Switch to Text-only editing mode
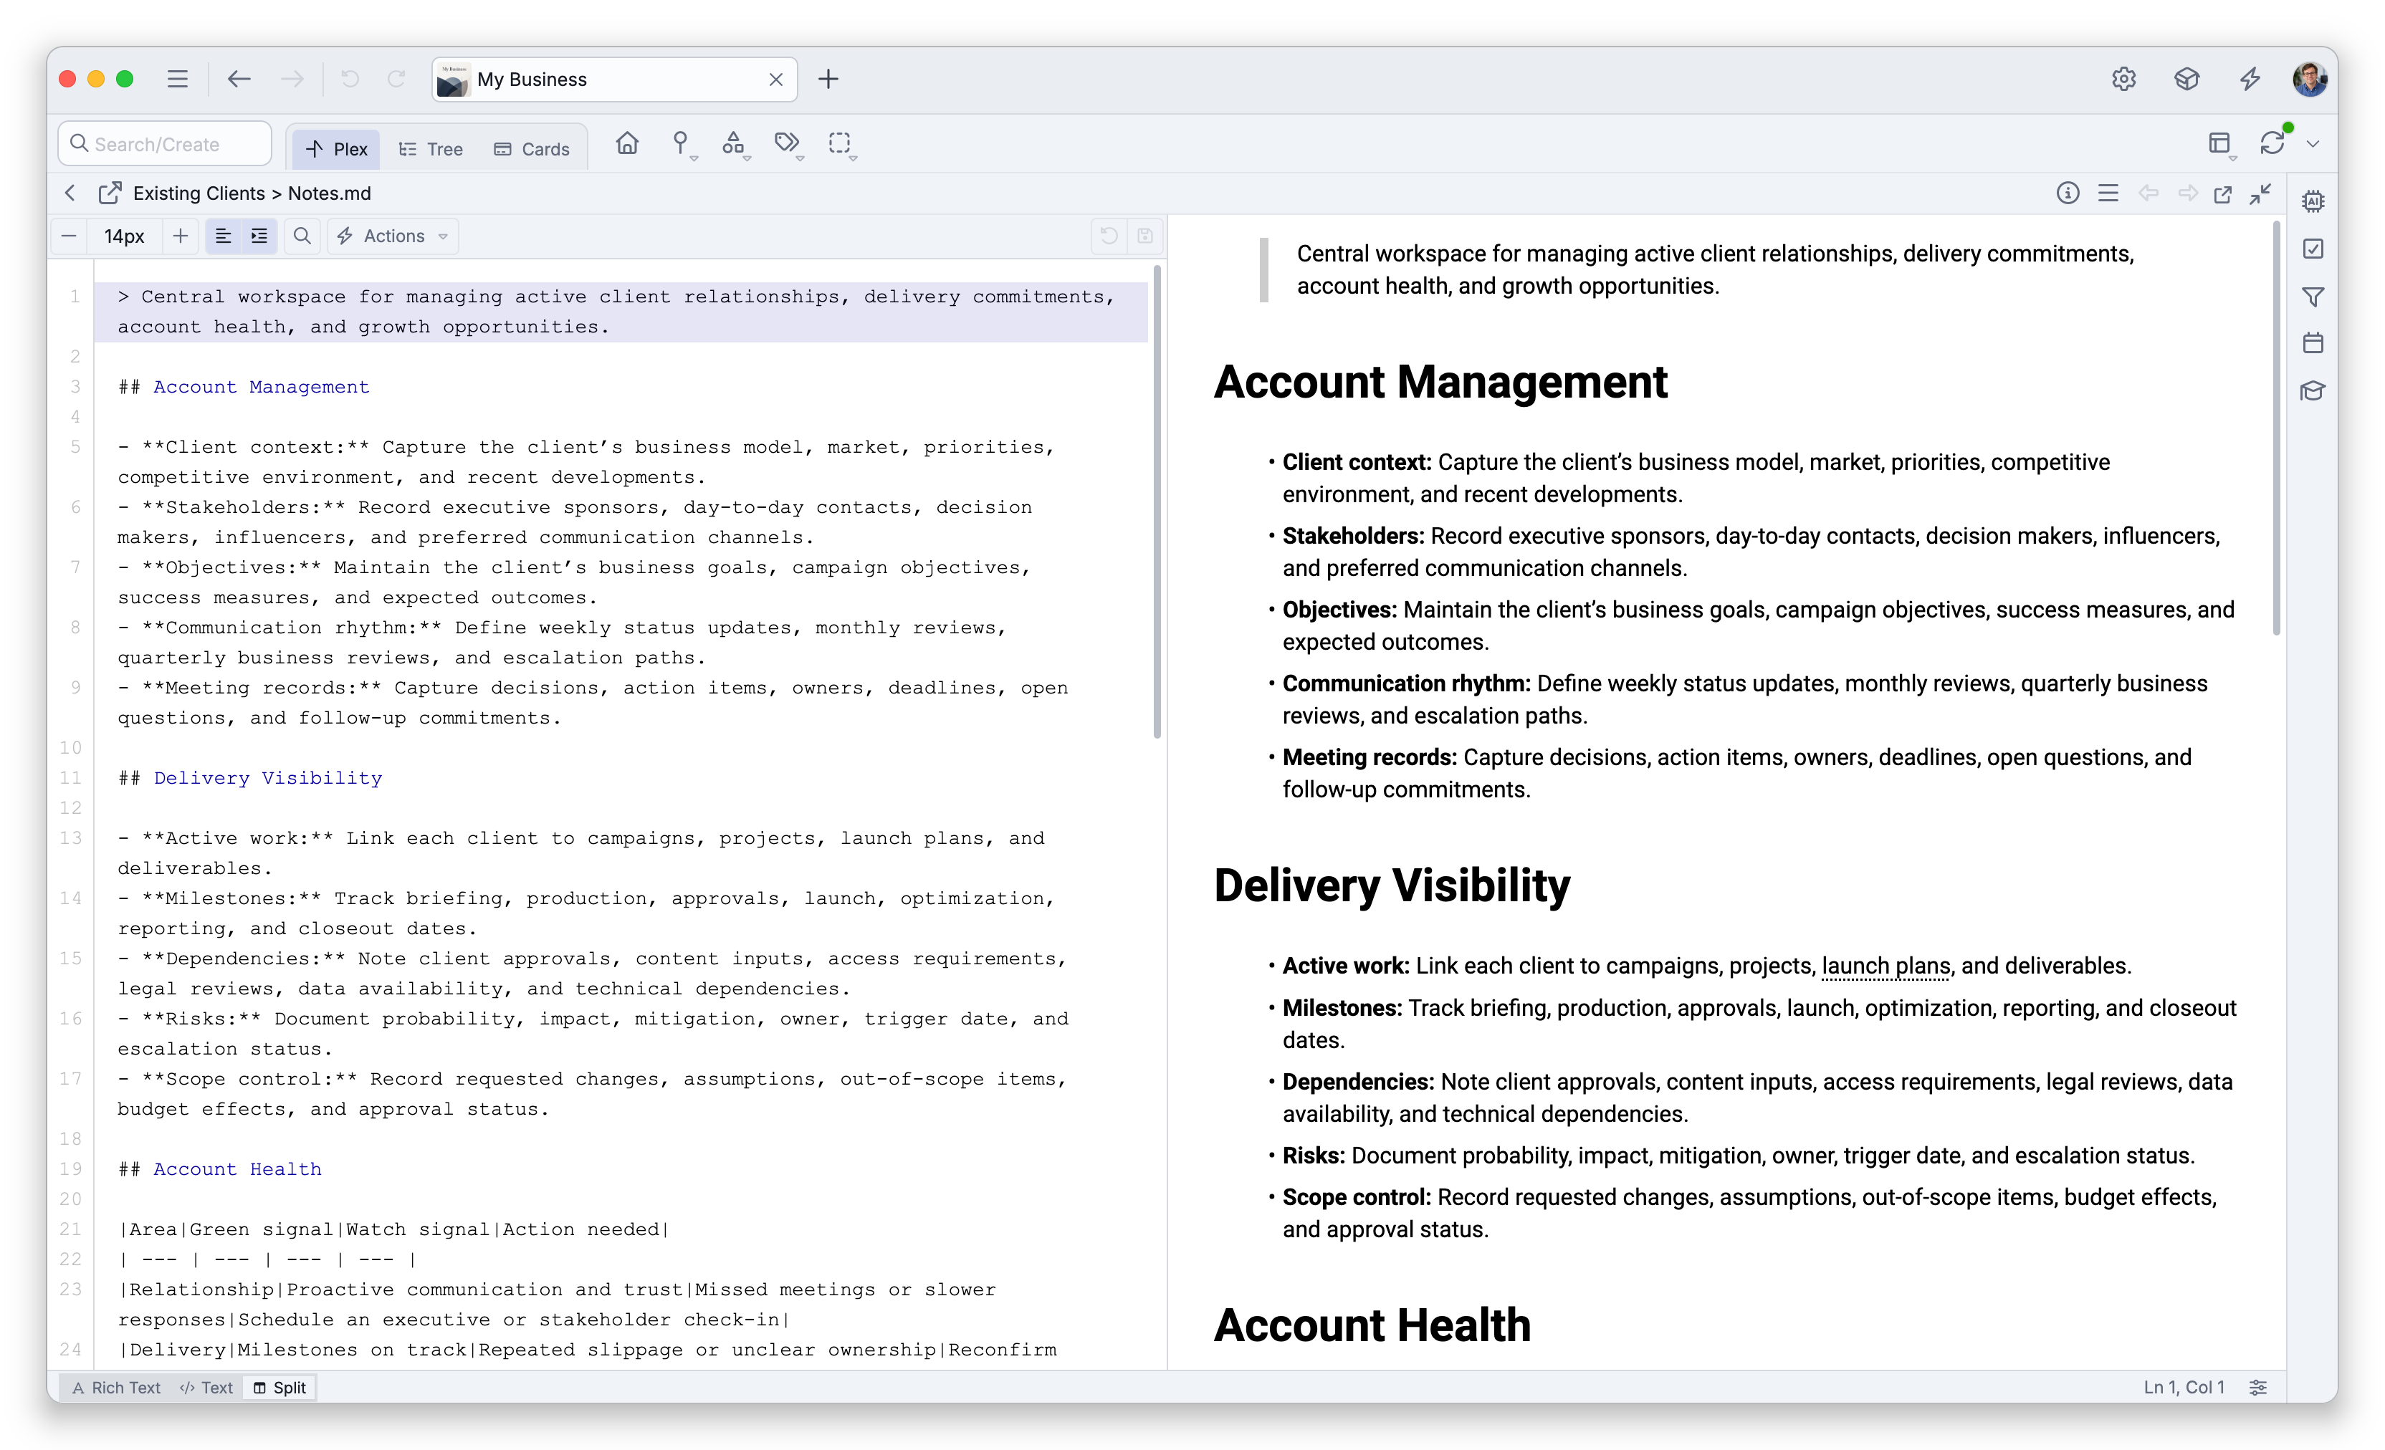This screenshot has width=2385, height=1450. tap(206, 1387)
